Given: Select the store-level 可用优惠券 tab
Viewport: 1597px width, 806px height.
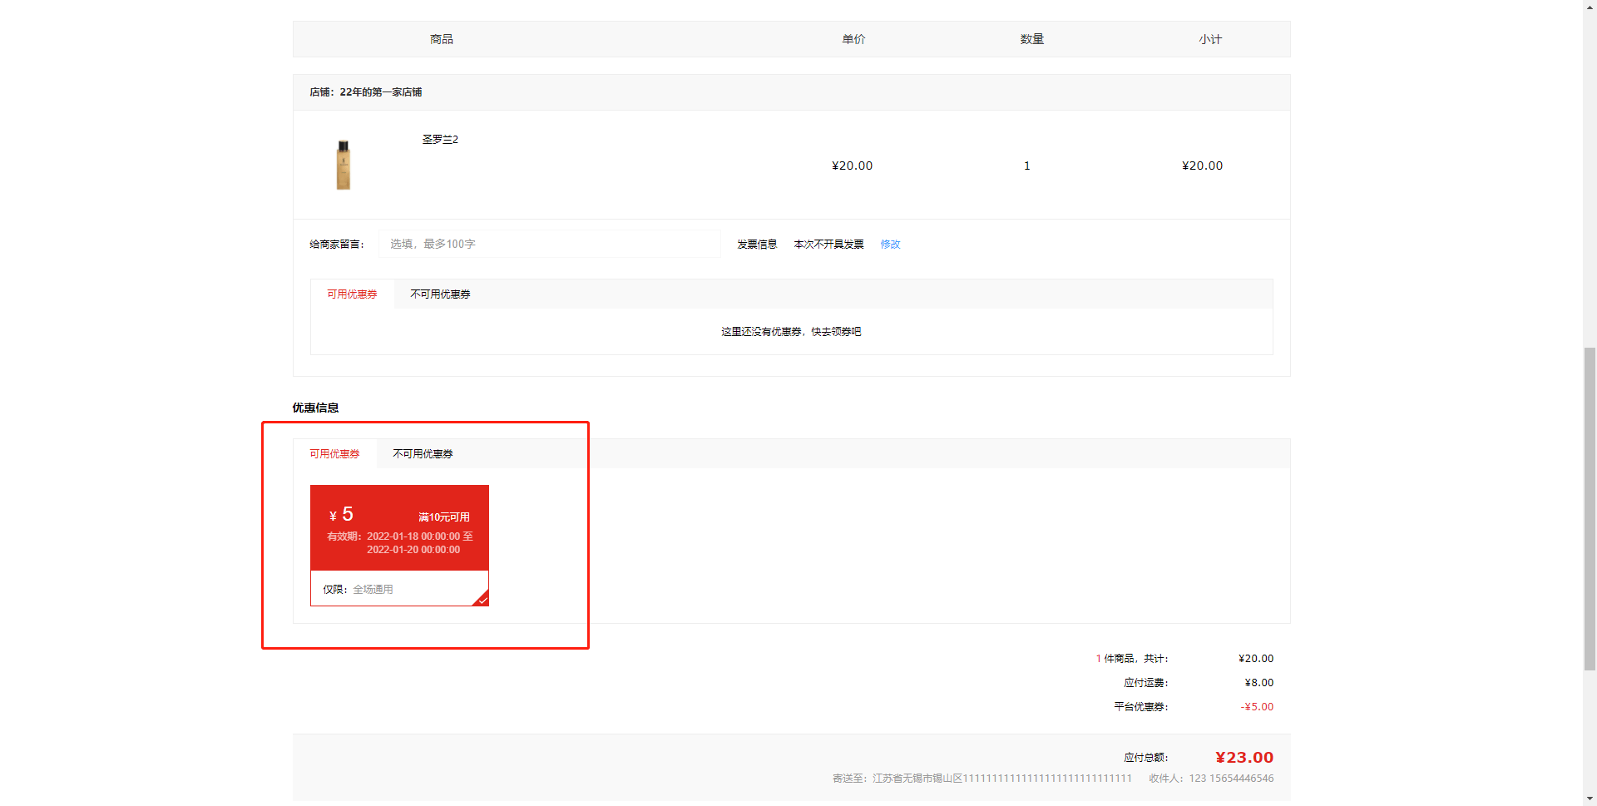Looking at the screenshot, I should [x=352, y=294].
